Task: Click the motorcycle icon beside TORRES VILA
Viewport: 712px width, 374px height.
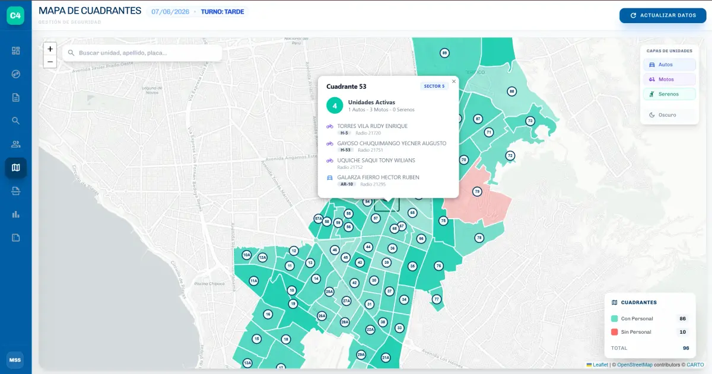Action: (330, 126)
